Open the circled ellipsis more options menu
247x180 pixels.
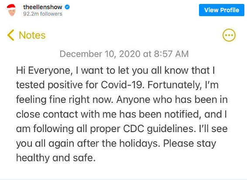[x=229, y=35]
